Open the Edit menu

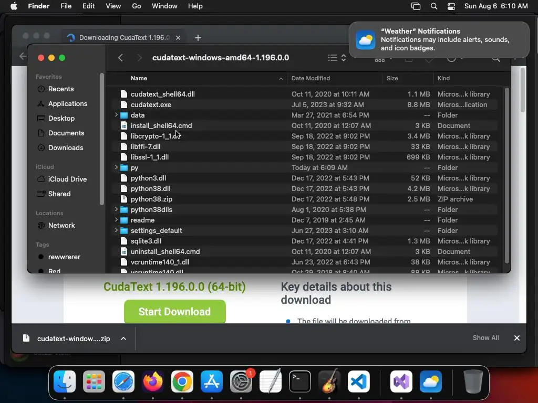coord(88,6)
